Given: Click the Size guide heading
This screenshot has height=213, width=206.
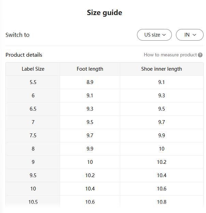Looking at the screenshot, I should coord(104,13).
